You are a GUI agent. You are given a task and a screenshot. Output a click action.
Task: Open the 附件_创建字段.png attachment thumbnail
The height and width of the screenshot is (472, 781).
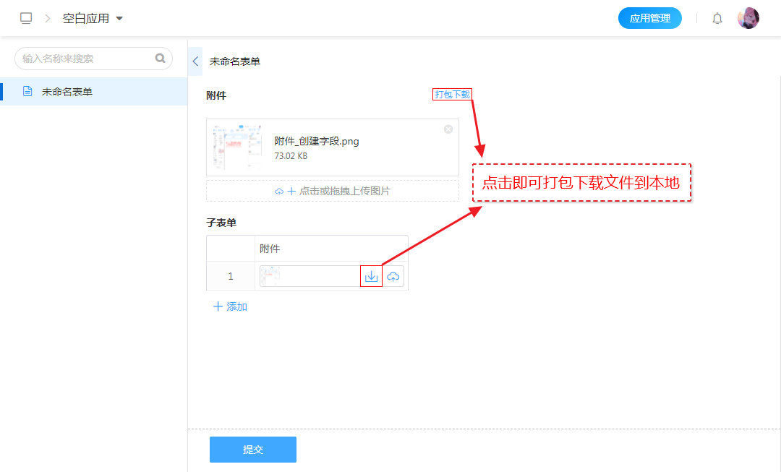click(237, 147)
